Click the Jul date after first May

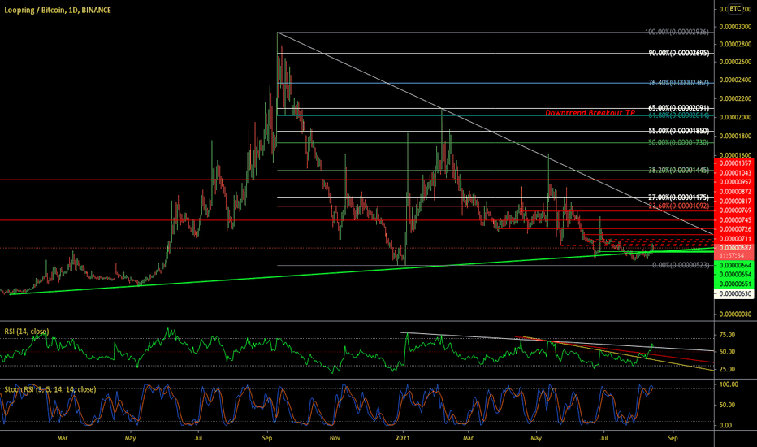pyautogui.click(x=198, y=438)
